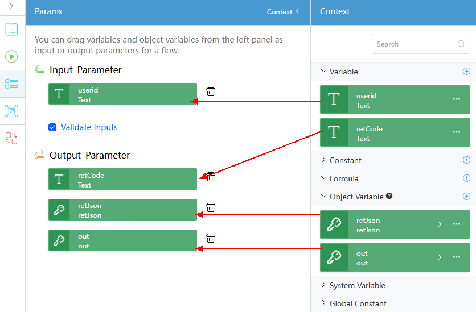Viewport: 476px width, 312px height.
Task: Expand the Constant section
Action: pyautogui.click(x=323, y=160)
